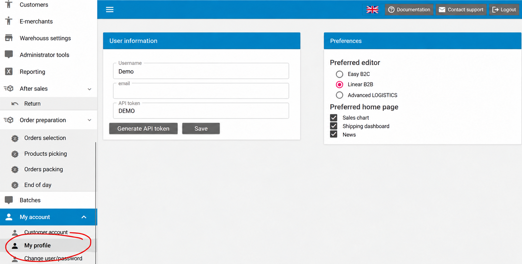
Task: Focus the email input field
Action: pos(201,91)
